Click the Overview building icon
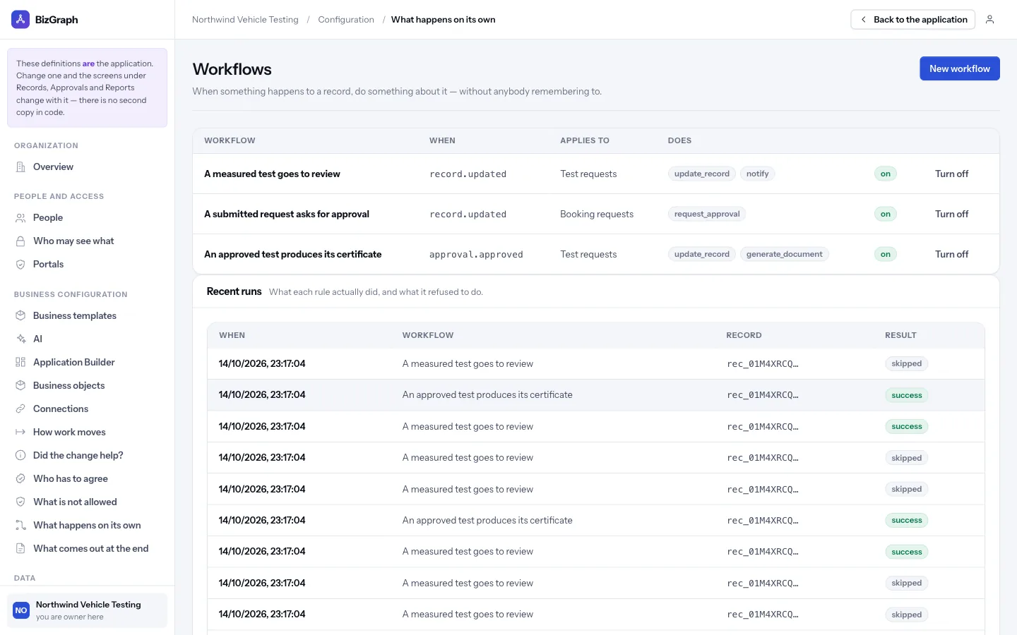This screenshot has width=1017, height=635. (x=20, y=167)
